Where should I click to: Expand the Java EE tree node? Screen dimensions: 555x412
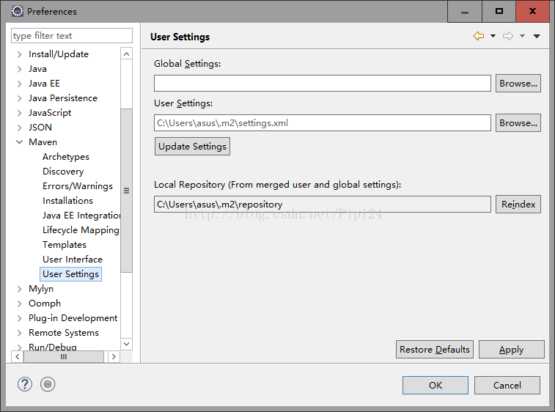pyautogui.click(x=20, y=84)
